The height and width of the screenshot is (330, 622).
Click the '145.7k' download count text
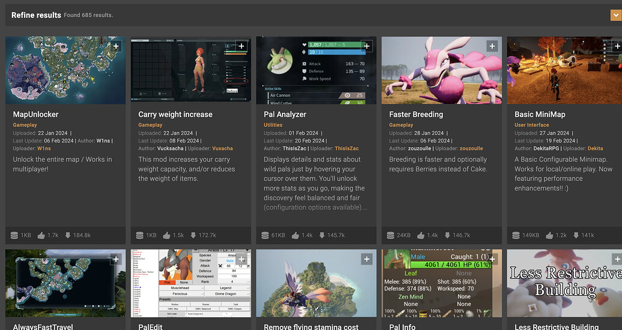[336, 235]
